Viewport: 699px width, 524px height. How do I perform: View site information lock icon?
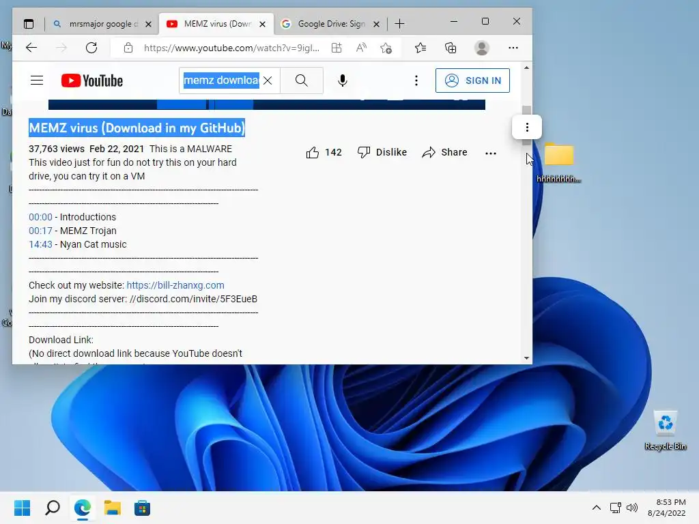click(128, 48)
